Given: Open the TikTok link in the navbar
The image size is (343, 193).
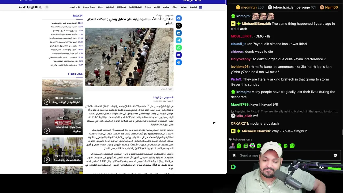Looking at the screenshot, I should pyautogui.click(x=24, y=7).
